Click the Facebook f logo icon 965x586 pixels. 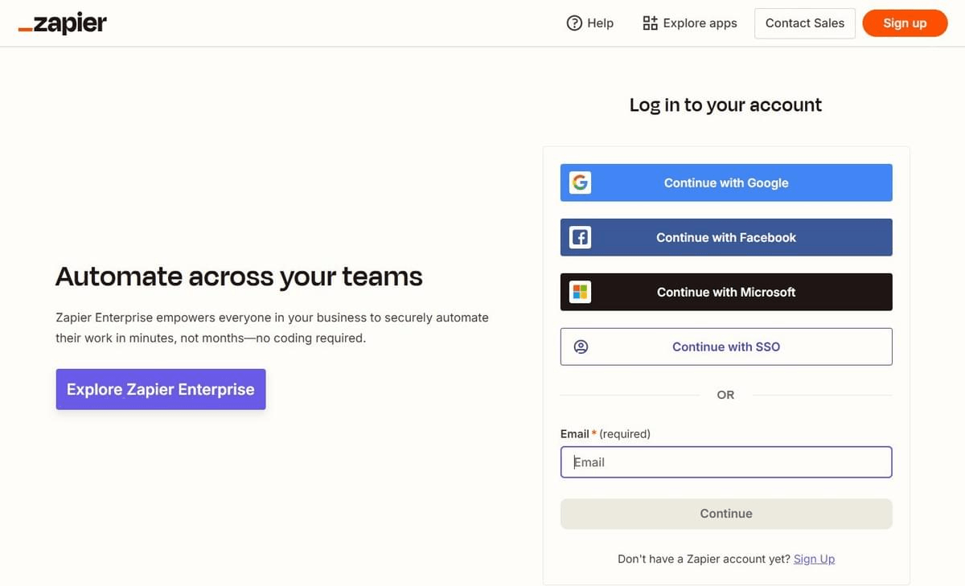tap(580, 237)
